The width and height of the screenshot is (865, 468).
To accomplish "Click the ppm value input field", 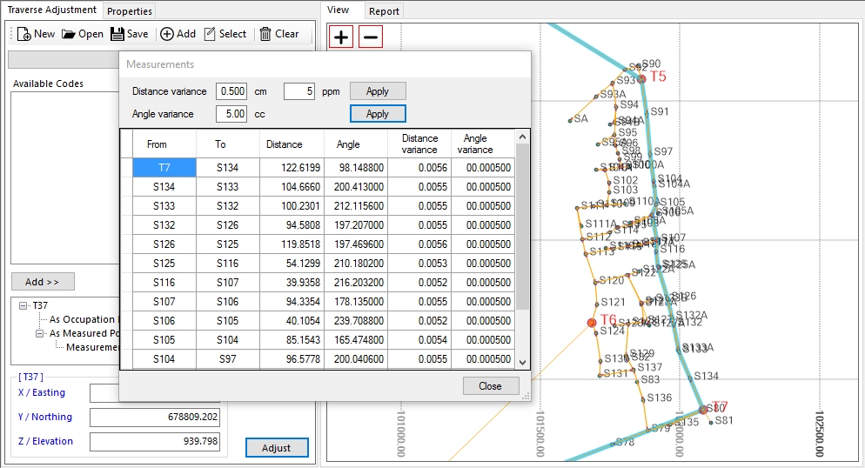I will tap(299, 91).
